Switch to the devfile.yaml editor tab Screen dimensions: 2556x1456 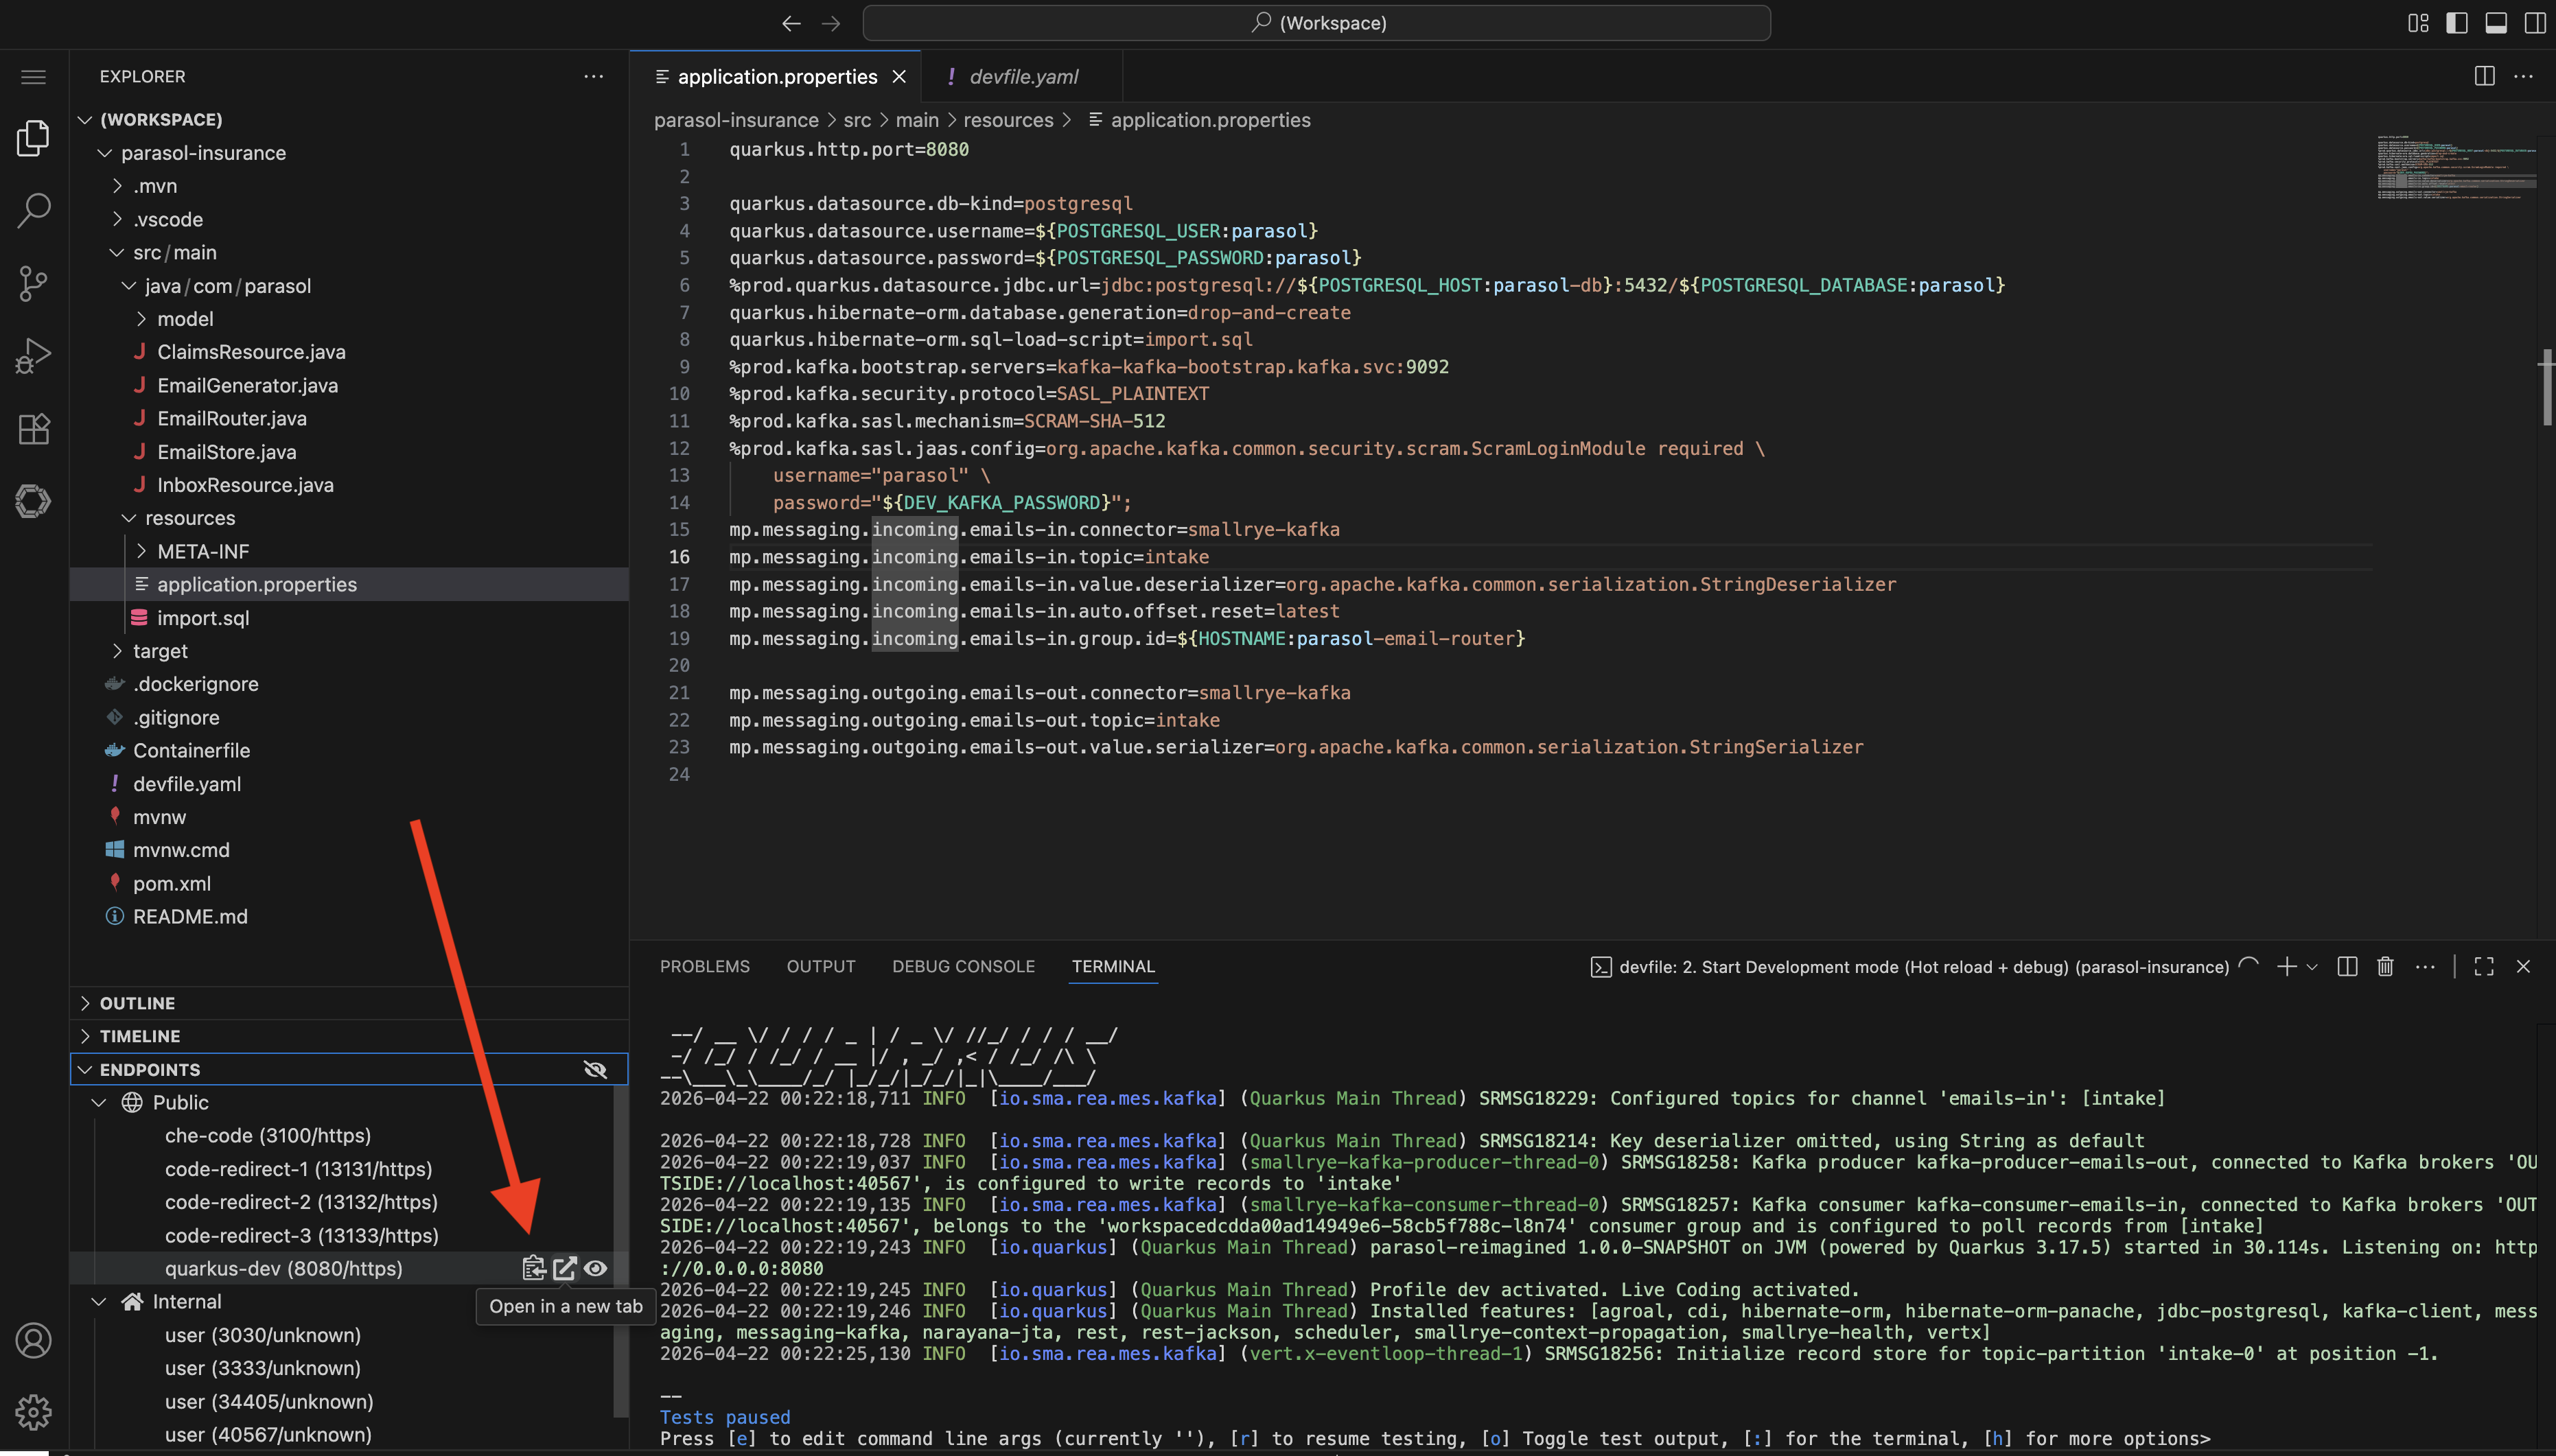[x=1023, y=76]
